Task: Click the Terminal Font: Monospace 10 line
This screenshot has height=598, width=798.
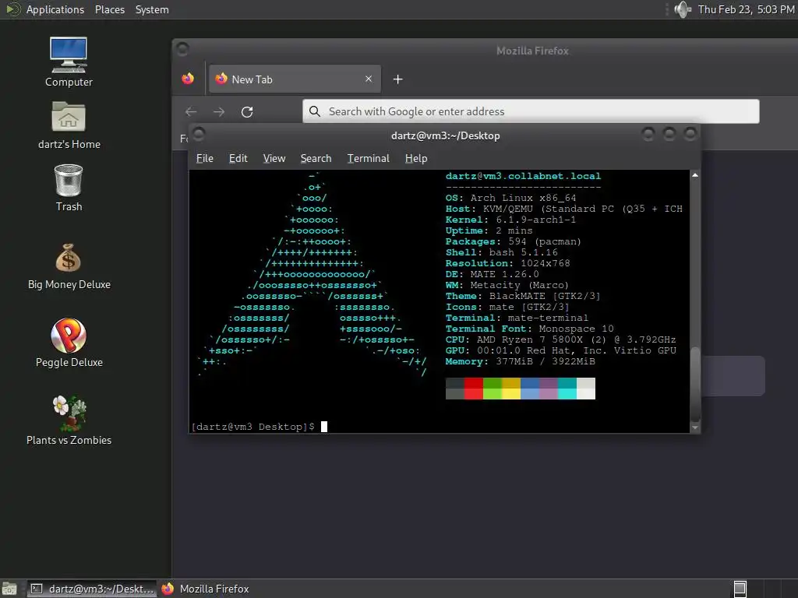Action: (529, 329)
